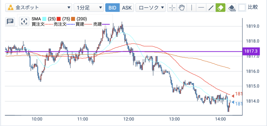Switch price display to ASK

coord(127,8)
